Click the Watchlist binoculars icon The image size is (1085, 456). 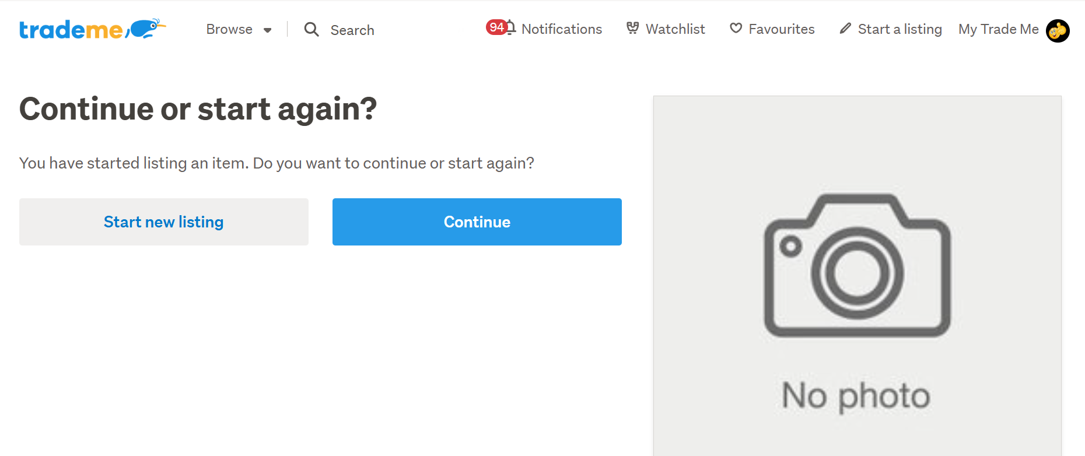[632, 28]
